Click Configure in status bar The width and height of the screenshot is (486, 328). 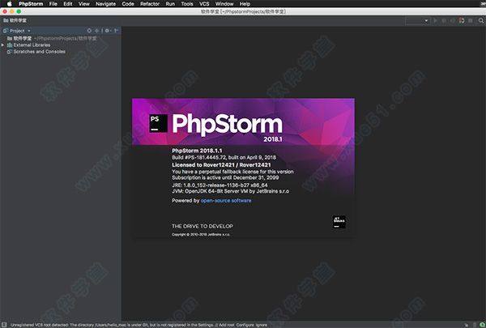click(x=245, y=325)
